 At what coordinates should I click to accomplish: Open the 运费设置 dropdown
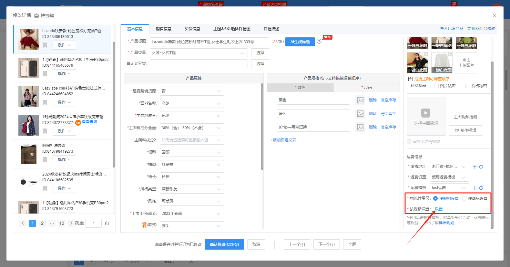click(450, 177)
